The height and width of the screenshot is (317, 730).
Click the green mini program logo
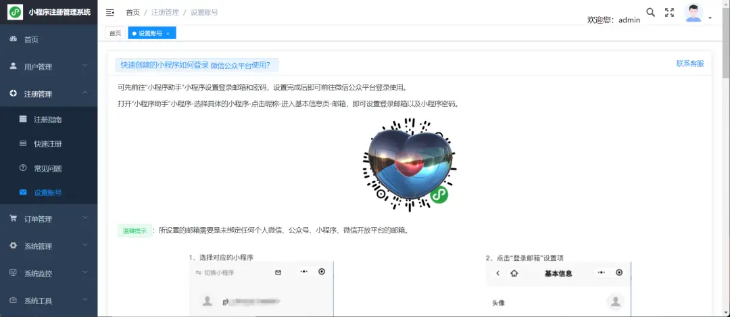coord(16,12)
